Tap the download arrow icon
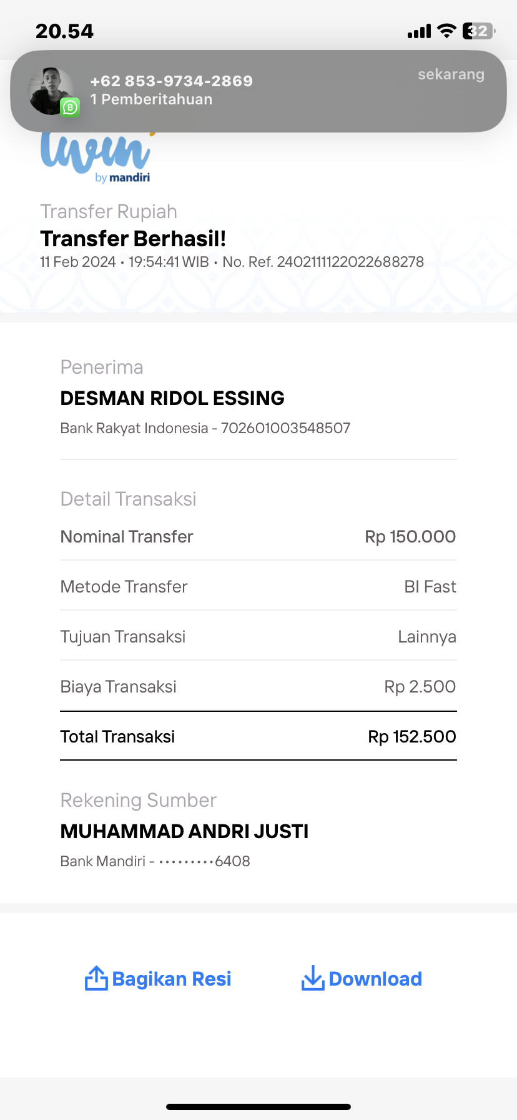This screenshot has height=1120, width=517. point(312,978)
